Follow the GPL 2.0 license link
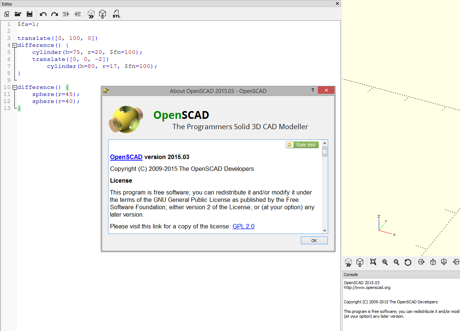The image size is (460, 331). [243, 226]
